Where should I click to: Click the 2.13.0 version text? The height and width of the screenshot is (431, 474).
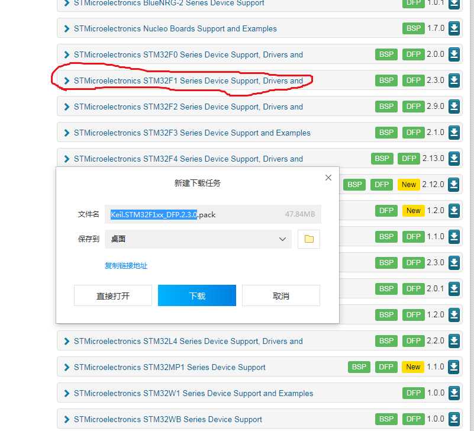click(433, 158)
